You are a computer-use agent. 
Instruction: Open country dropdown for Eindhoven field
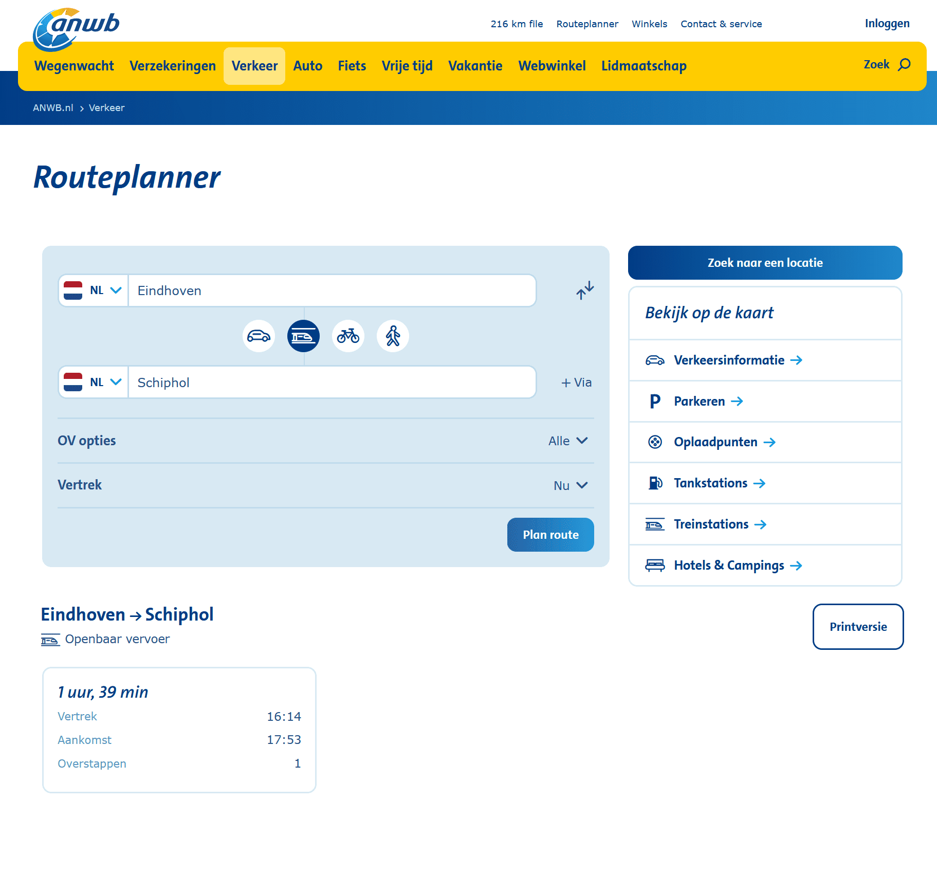point(94,290)
